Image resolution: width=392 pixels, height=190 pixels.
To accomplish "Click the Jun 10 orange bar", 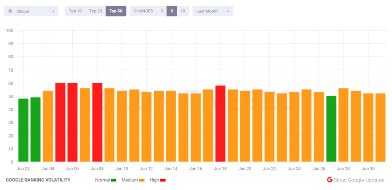I will point(122,126).
